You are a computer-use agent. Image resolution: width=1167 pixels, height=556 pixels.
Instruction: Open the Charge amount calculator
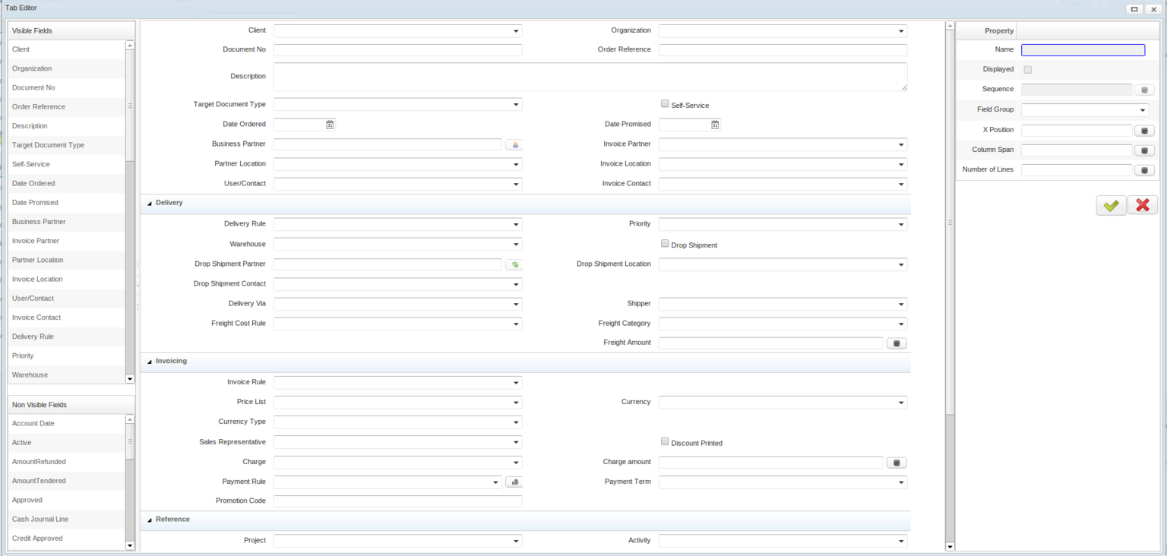pyautogui.click(x=897, y=463)
